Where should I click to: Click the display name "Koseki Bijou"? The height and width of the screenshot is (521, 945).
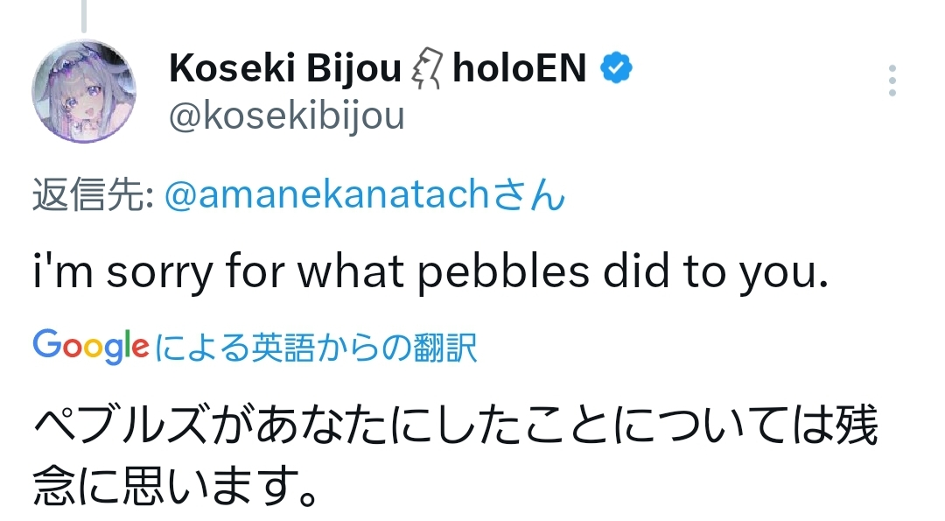pos(285,68)
